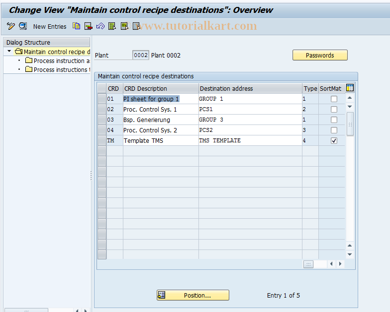Select row selector for CRD 03

tap(102, 120)
